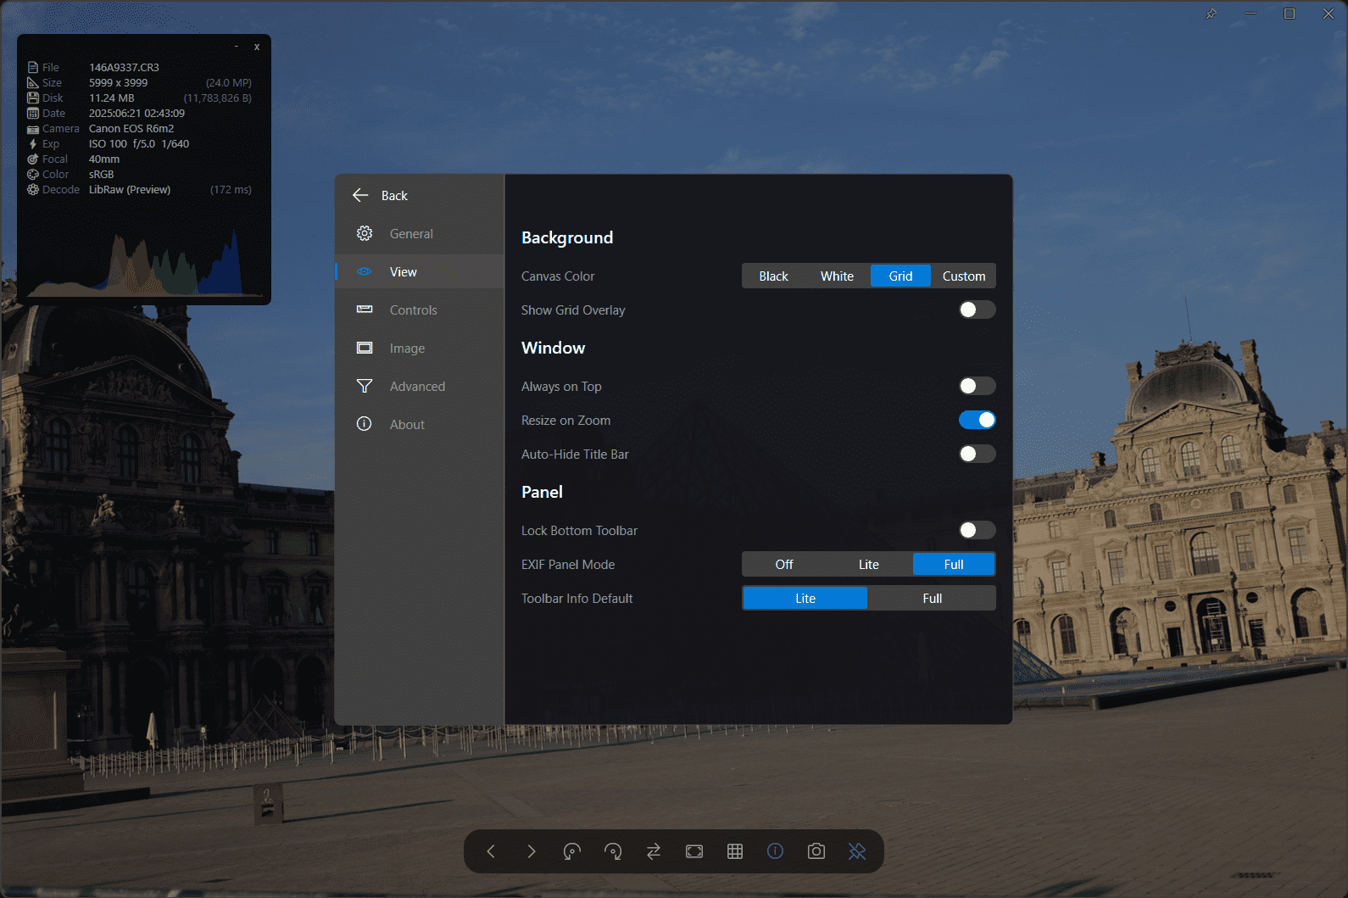1348x898 pixels.
Task: Rotate image clockwise in bottom toolbar
Action: coord(613,851)
